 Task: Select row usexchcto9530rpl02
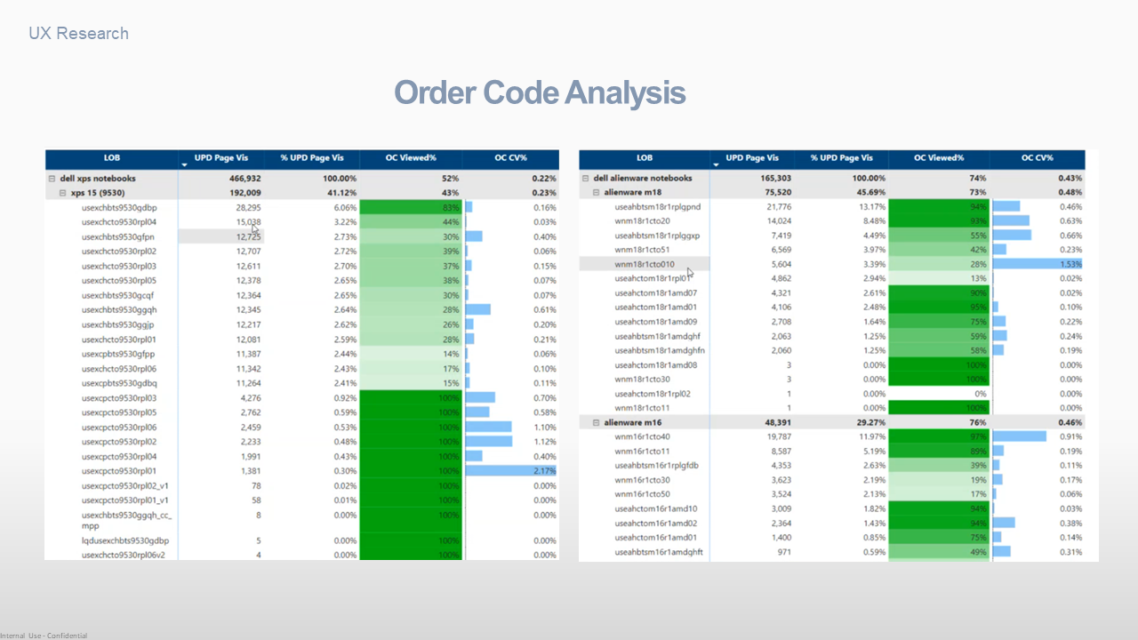point(302,252)
